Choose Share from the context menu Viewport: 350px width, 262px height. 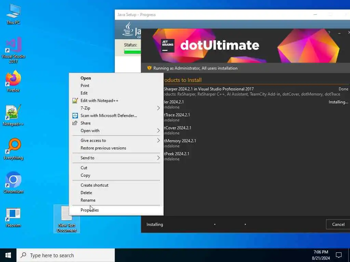[116, 123]
